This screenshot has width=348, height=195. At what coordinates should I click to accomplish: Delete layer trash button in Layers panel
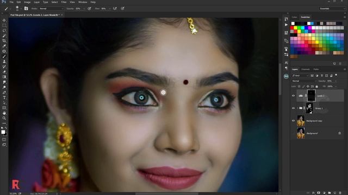coord(340,193)
